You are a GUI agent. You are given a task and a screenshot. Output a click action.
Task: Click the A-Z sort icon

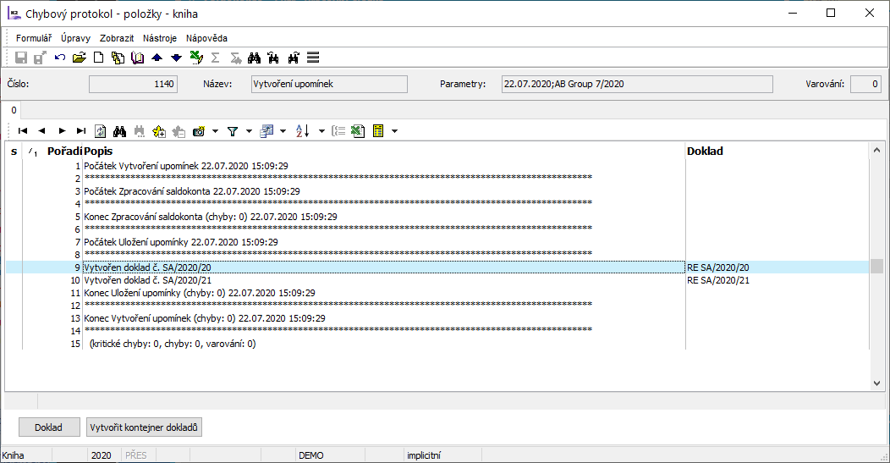point(303,131)
